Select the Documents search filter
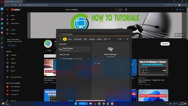 coord(78,39)
